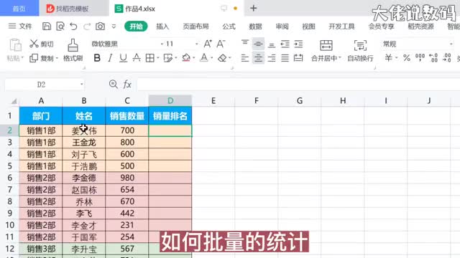Click the cell style brush icon
Viewport: 460px width, 258px height.
pyautogui.click(x=167, y=58)
